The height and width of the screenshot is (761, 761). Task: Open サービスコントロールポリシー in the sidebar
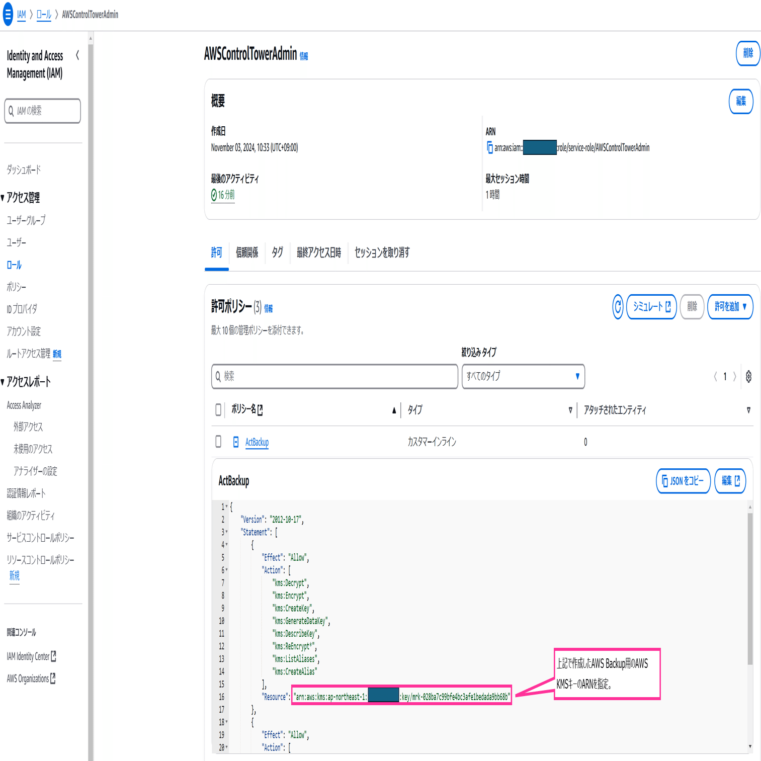40,538
